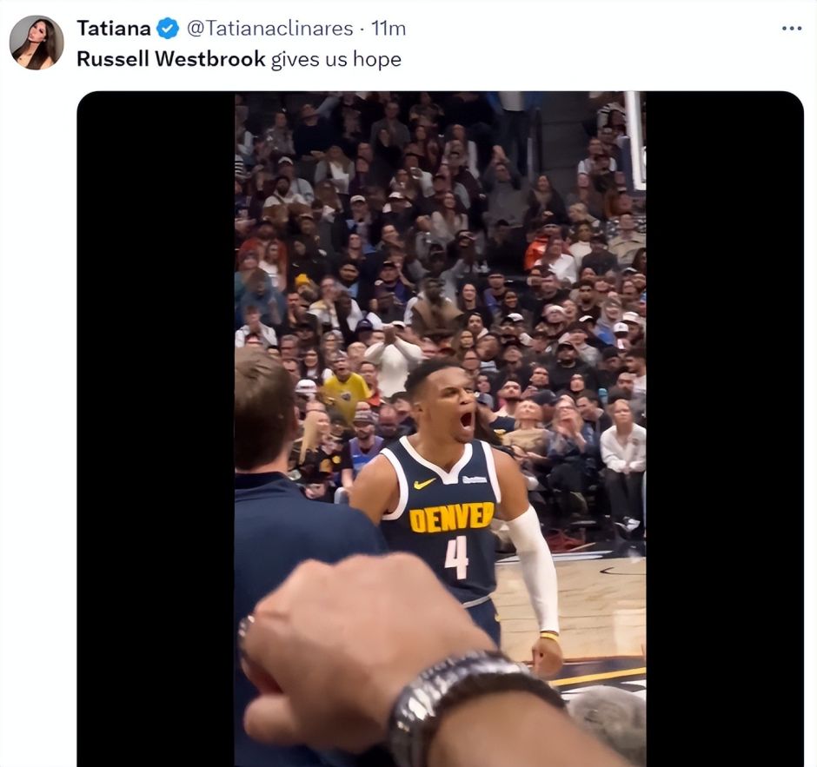Click the blue verified badge
Viewport: 817px width, 767px height.
(x=168, y=28)
